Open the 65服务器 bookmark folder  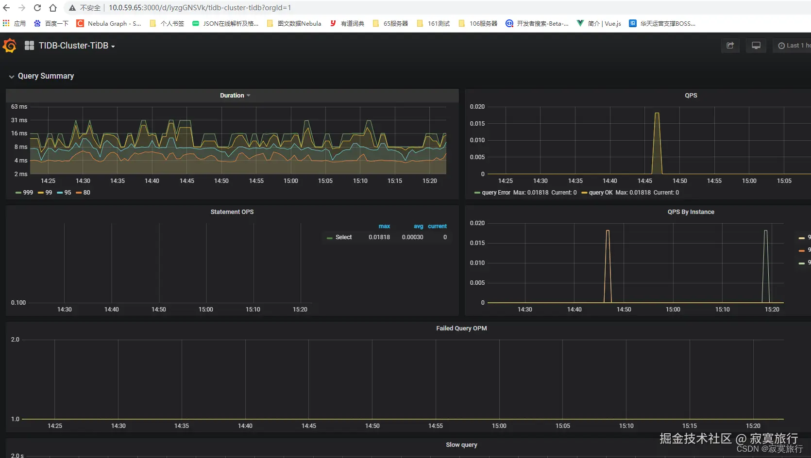click(390, 23)
